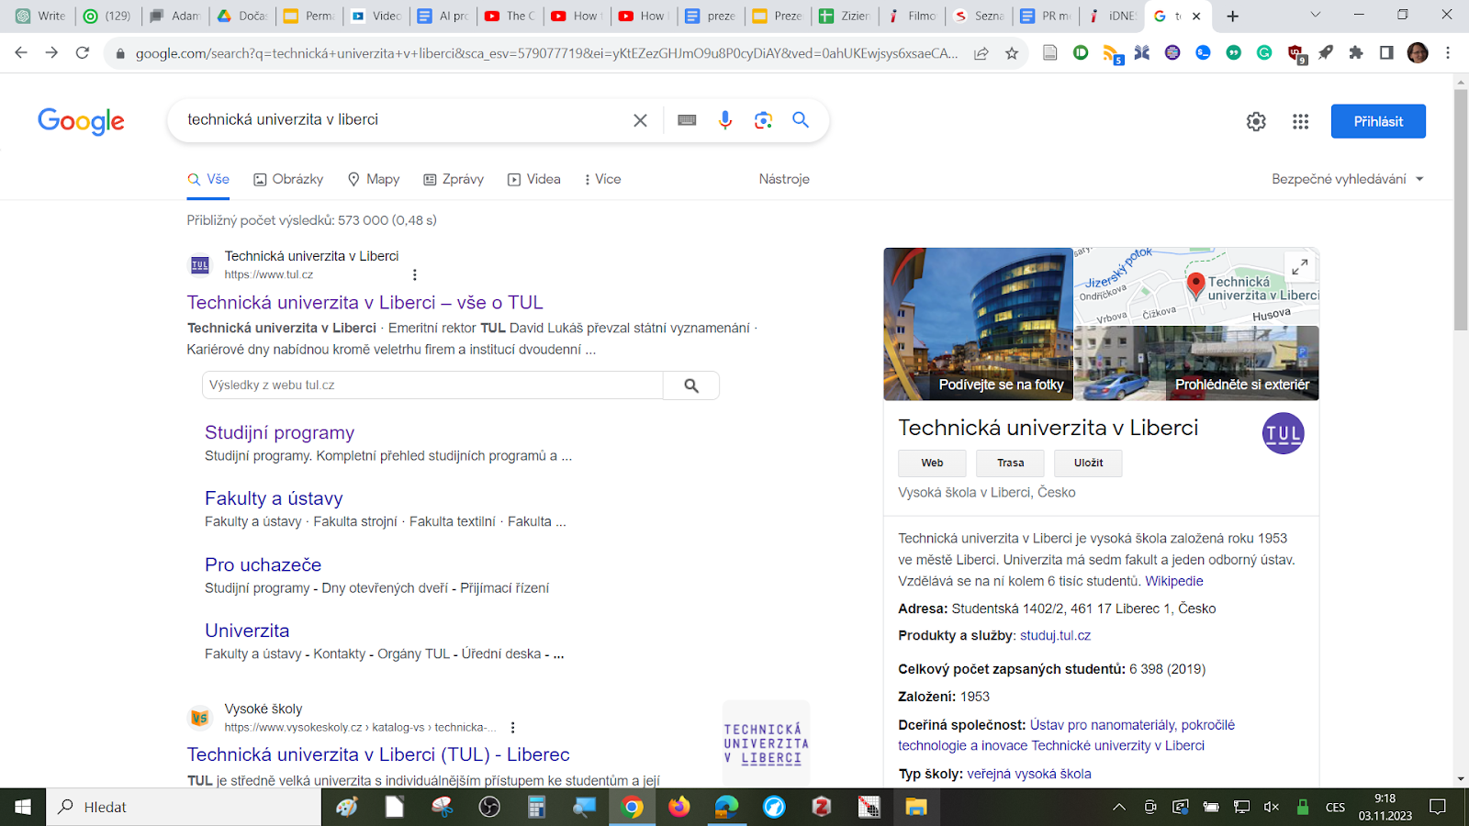Image resolution: width=1469 pixels, height=826 pixels.
Task: Go back with browser back arrow
Action: (x=21, y=53)
